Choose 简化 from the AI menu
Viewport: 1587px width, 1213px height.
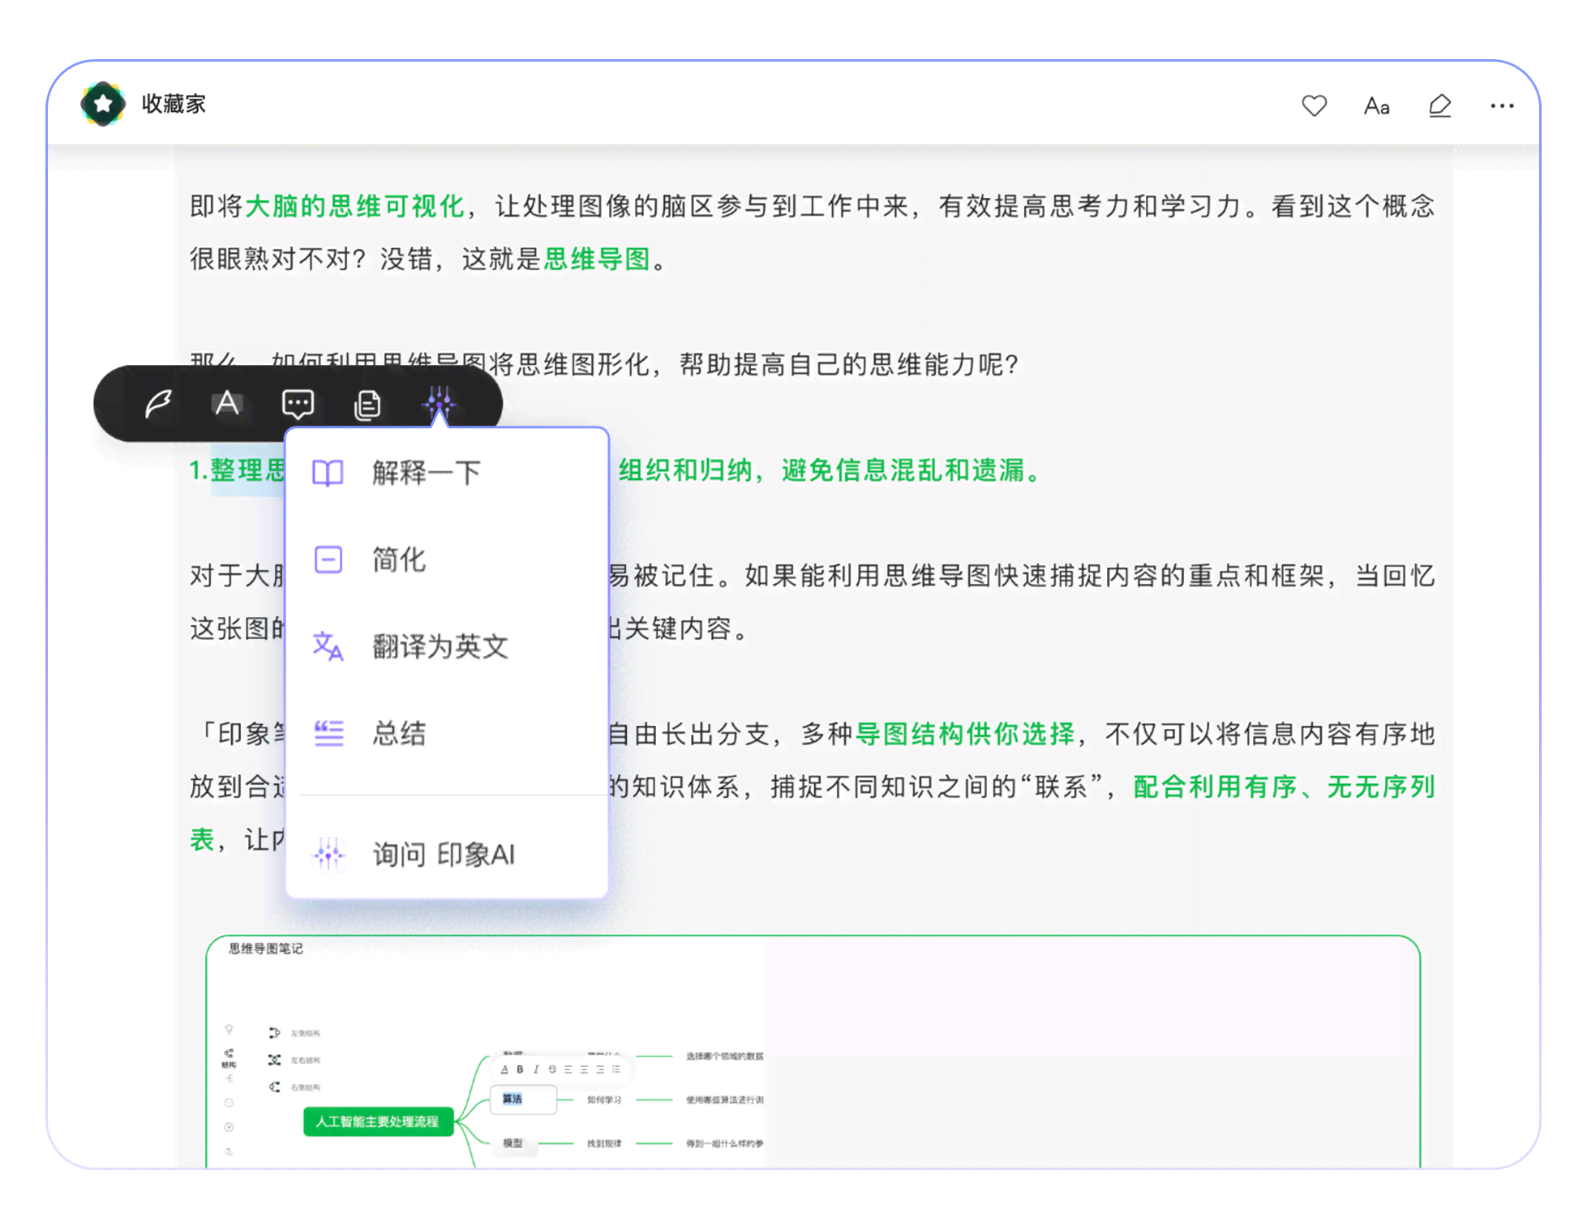point(446,559)
